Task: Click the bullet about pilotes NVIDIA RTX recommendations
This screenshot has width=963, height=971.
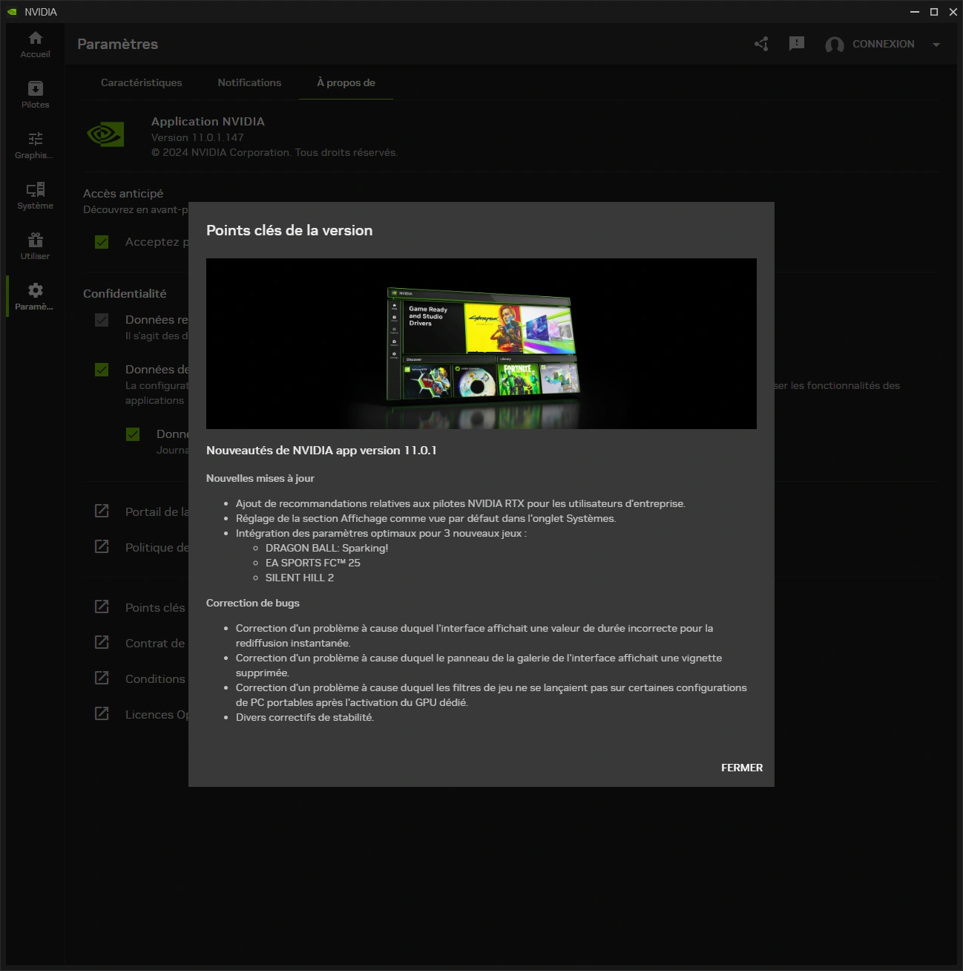Action: click(x=461, y=503)
